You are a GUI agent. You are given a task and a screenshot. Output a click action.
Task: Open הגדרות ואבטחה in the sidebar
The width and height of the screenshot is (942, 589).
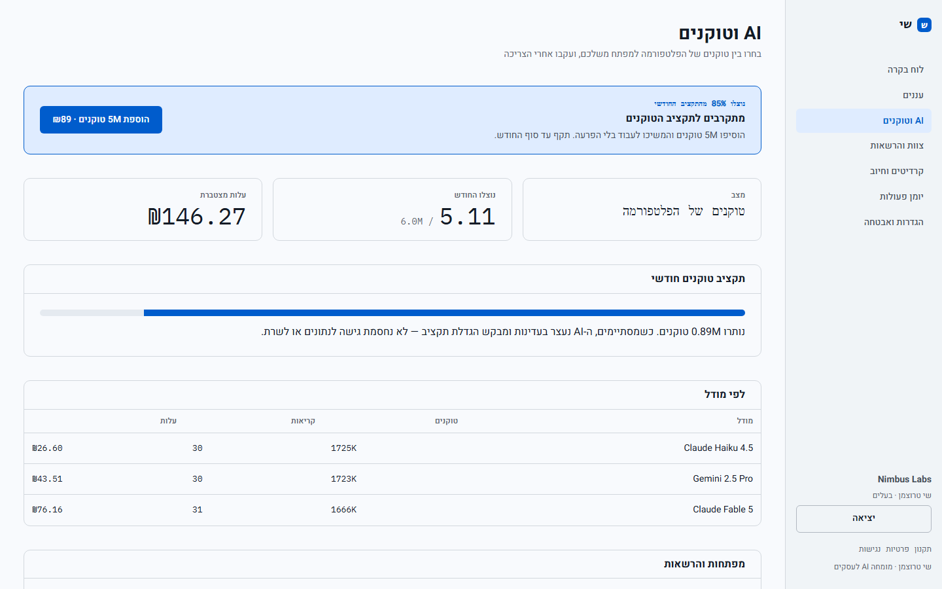pyautogui.click(x=863, y=222)
